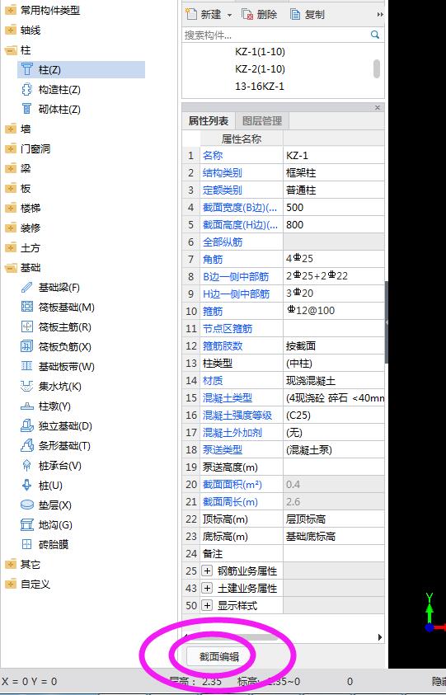Click the 复制 copy button
Image resolution: width=446 pixels, height=695 pixels.
pyautogui.click(x=308, y=14)
